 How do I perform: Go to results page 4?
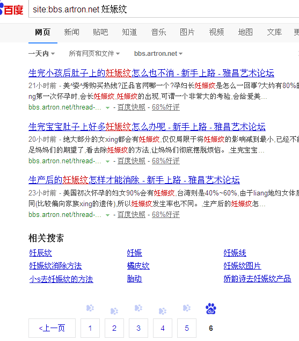click(x=163, y=328)
